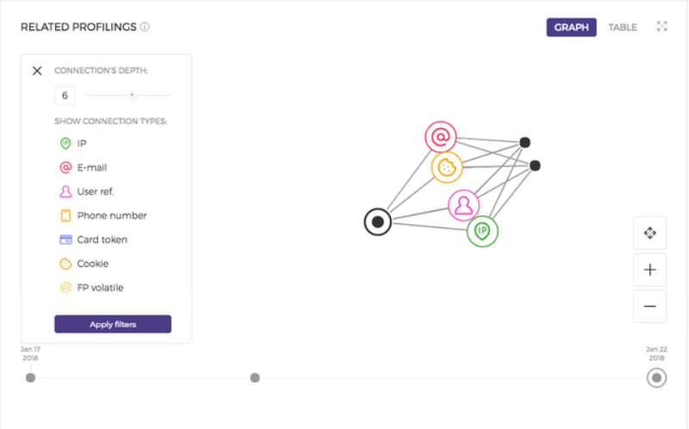Select the User ref. node in graph
Viewport: 689px width, 429px height.
[x=463, y=205]
